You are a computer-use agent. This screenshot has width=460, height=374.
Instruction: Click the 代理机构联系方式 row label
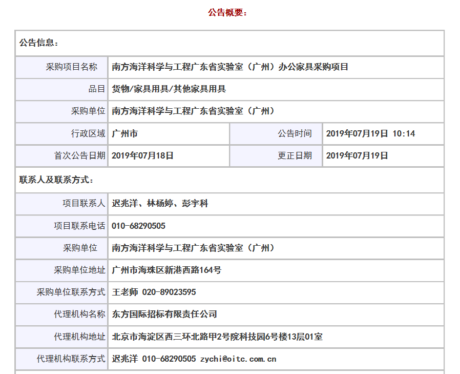coord(71,359)
